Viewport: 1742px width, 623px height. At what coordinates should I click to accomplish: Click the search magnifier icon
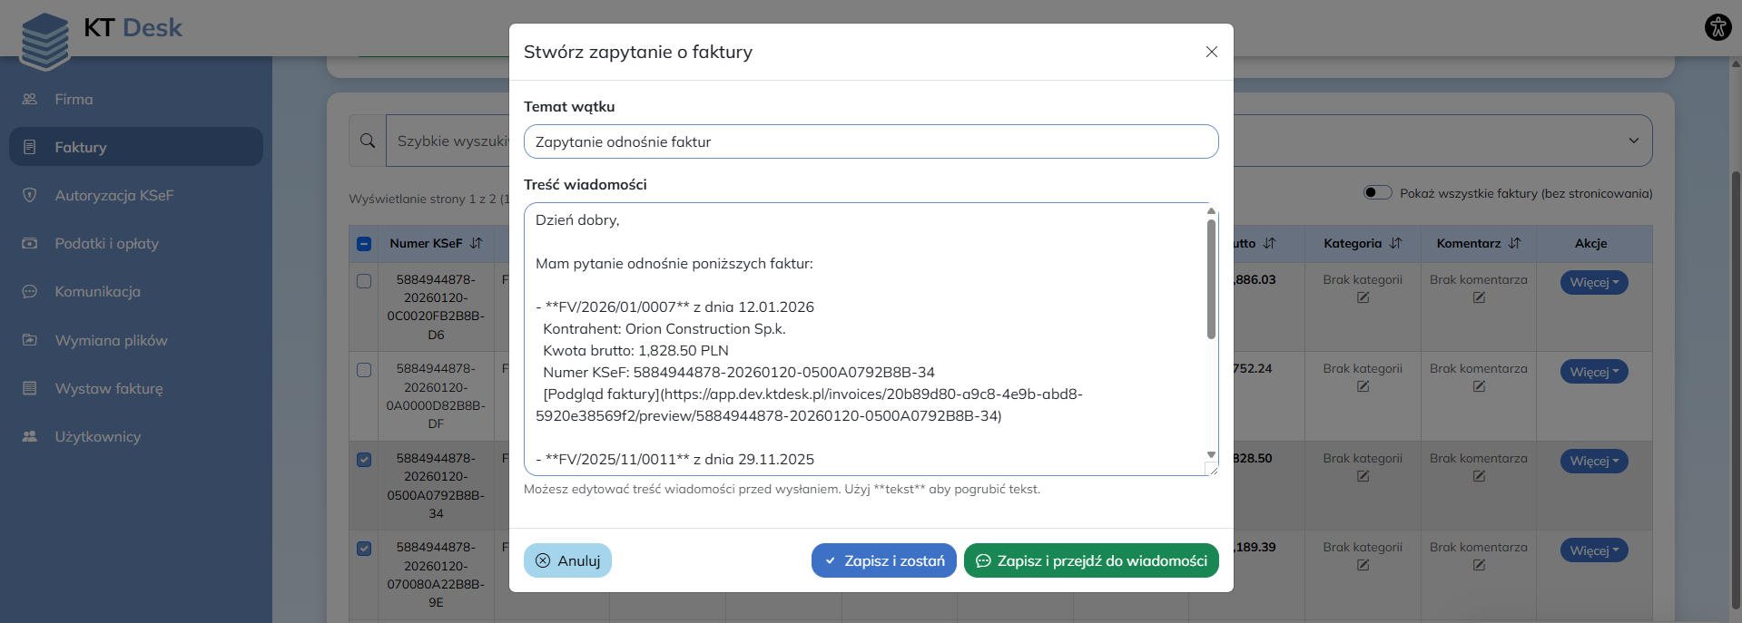(368, 141)
